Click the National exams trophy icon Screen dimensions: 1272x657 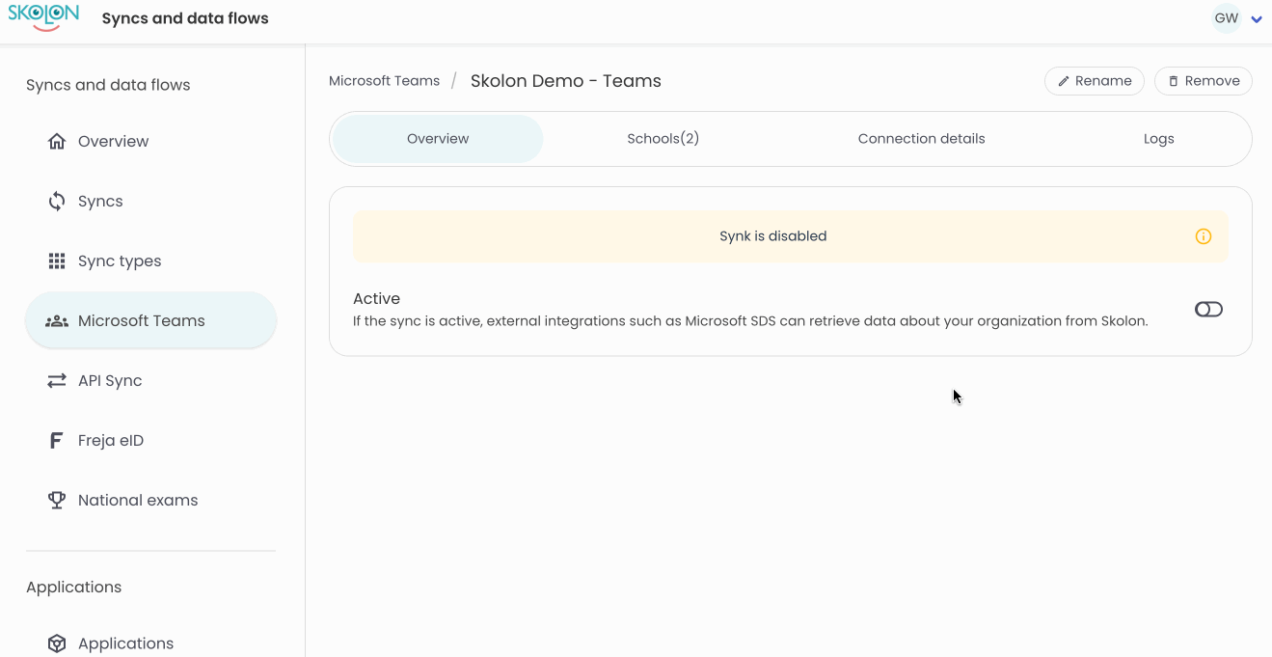[x=57, y=501]
